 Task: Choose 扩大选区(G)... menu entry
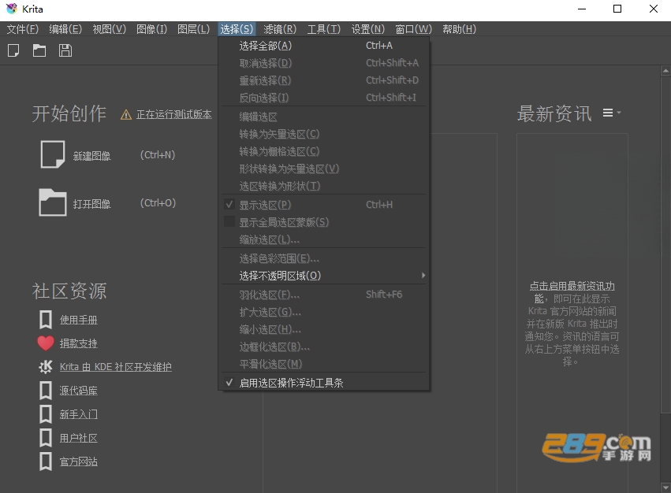click(x=324, y=312)
